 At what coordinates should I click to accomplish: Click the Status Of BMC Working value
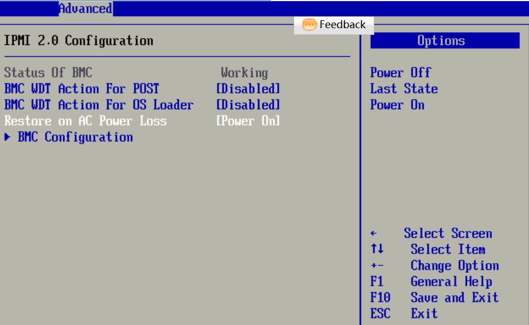coord(244,73)
